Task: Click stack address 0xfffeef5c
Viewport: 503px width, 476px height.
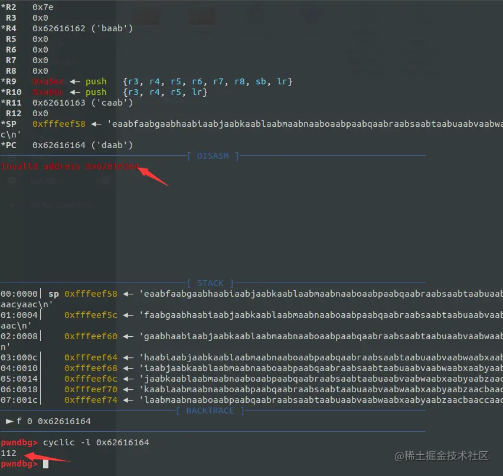Action: 91,315
